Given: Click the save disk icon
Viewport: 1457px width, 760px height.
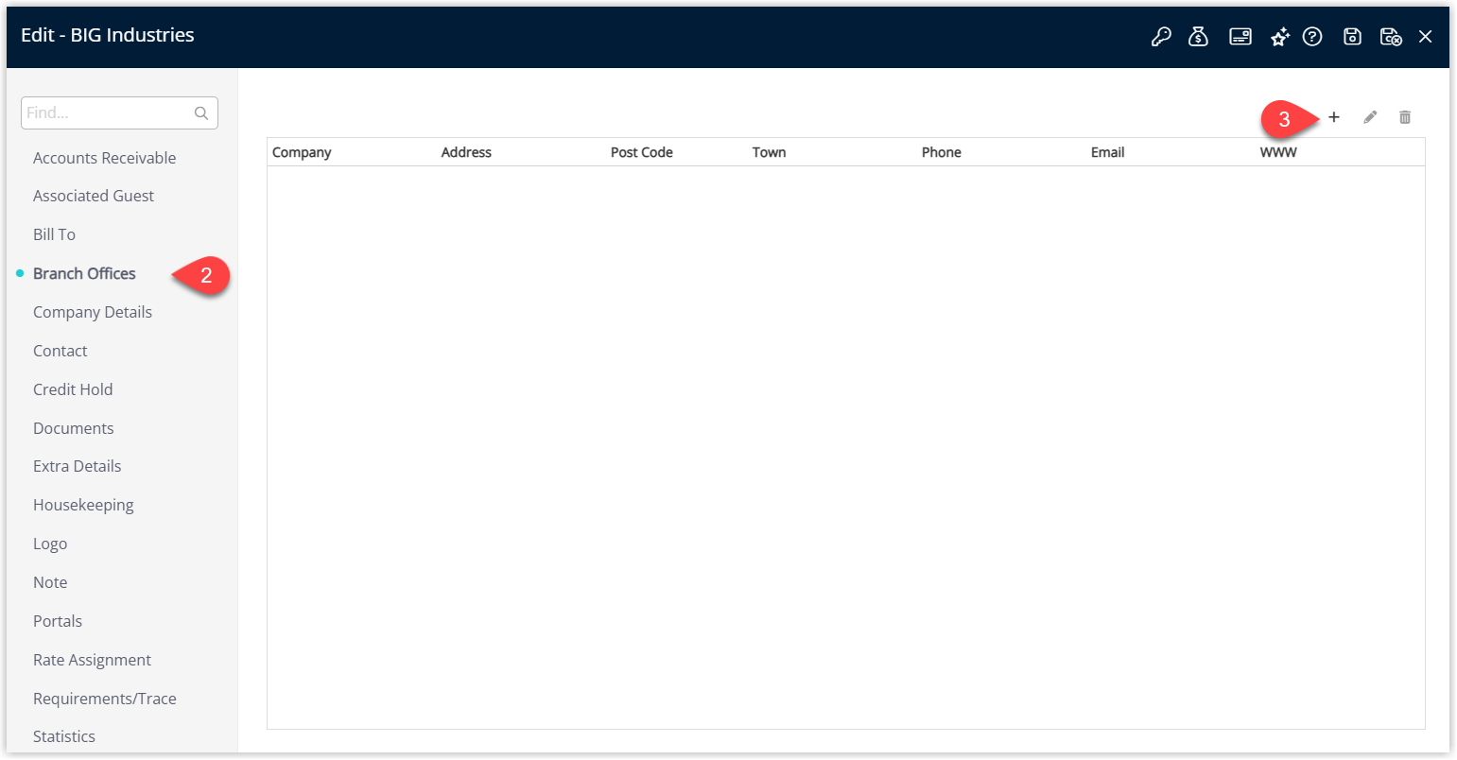Looking at the screenshot, I should (1353, 37).
